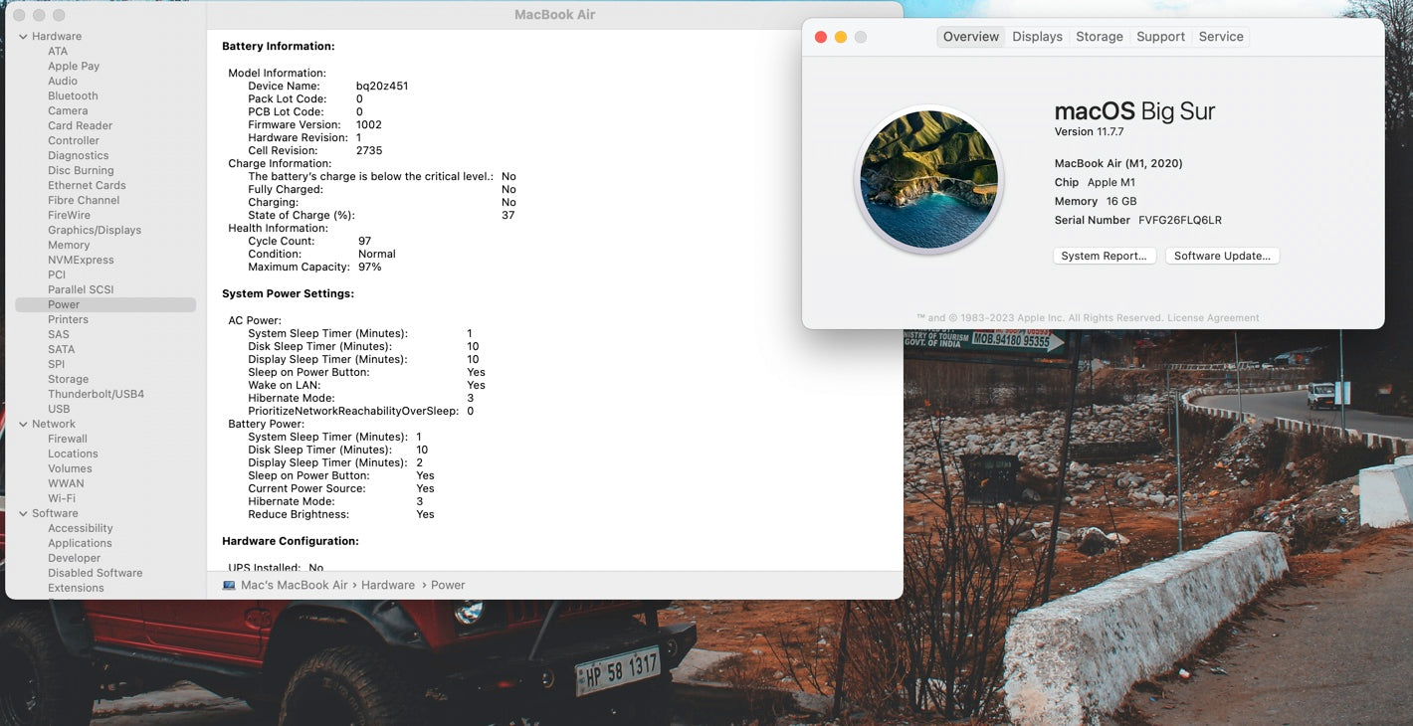The width and height of the screenshot is (1413, 726).
Task: Show Applications under Software
Action: point(80,544)
